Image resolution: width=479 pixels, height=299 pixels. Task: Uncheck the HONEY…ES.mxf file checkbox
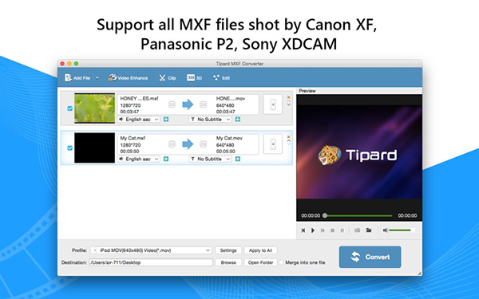[x=69, y=108]
